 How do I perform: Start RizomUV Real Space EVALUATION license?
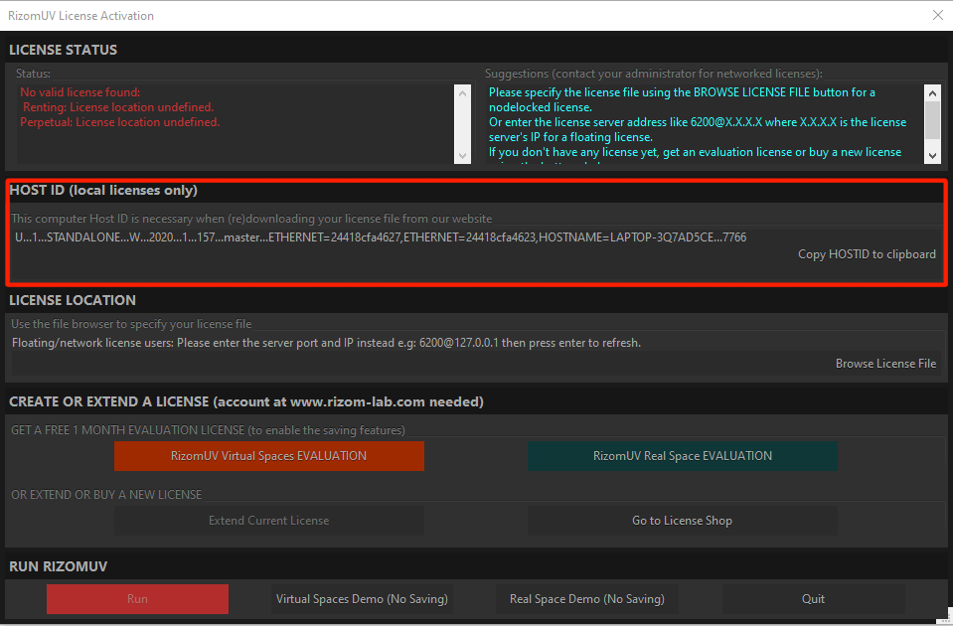coord(683,456)
